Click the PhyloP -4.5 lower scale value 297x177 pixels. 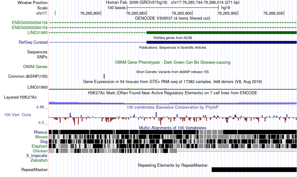[x=41, y=123]
